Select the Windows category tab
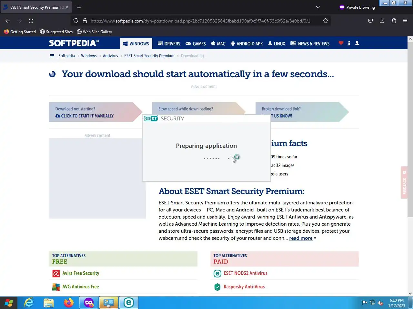This screenshot has width=413, height=309. pyautogui.click(x=136, y=43)
